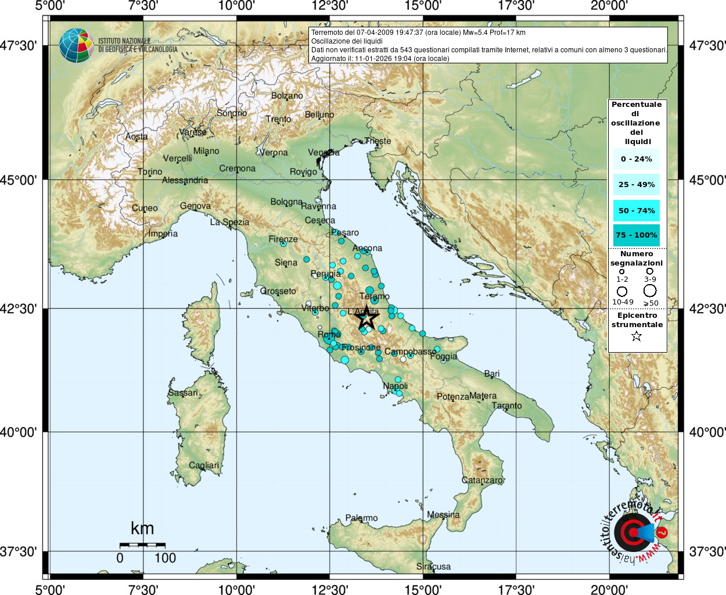Click the Terremoto del 07-04-2009 header line
The width and height of the screenshot is (726, 595).
click(418, 33)
